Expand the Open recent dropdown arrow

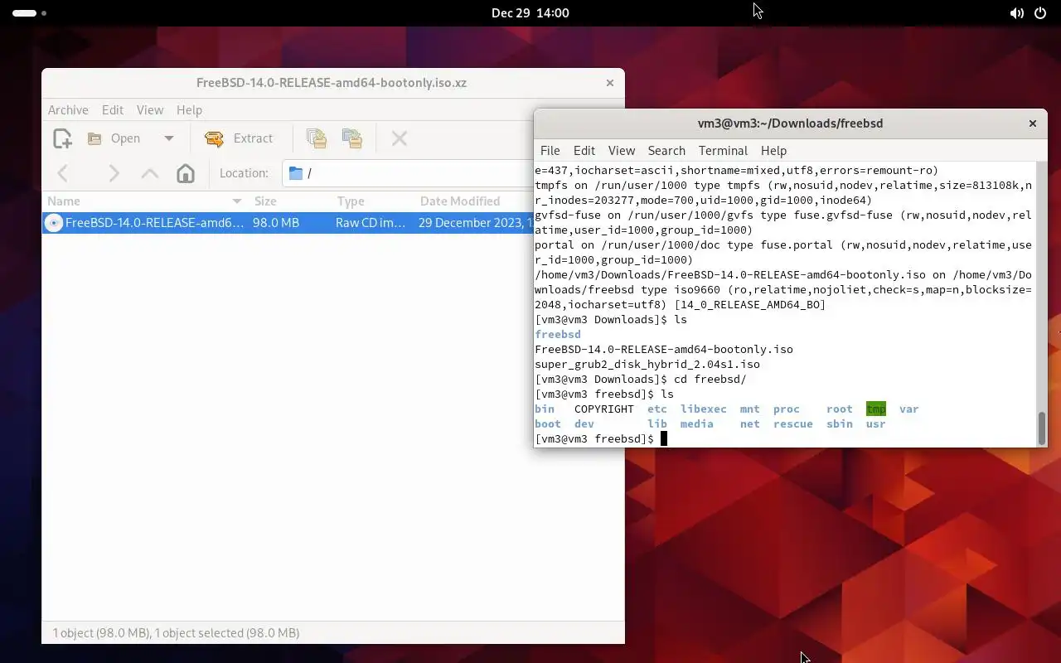[168, 138]
